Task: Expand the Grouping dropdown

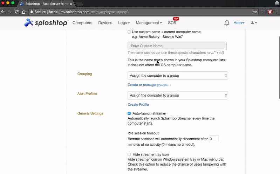Action: 178,76
